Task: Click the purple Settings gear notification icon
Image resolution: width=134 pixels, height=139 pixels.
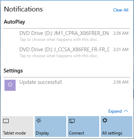Action: pos(10,85)
